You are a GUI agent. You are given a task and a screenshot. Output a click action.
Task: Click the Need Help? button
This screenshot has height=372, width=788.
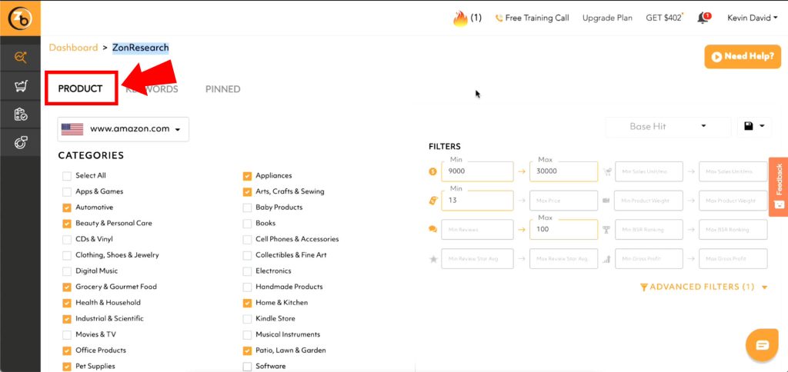point(742,56)
